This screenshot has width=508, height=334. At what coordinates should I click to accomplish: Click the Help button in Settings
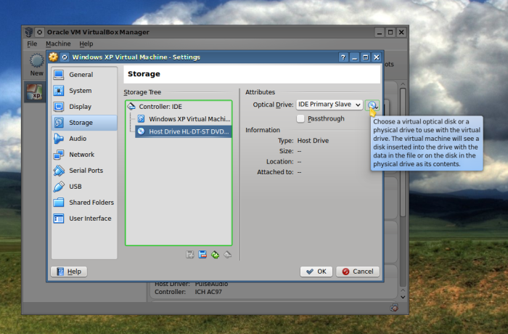click(x=69, y=272)
